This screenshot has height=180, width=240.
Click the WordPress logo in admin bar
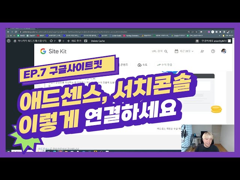tap(9, 41)
